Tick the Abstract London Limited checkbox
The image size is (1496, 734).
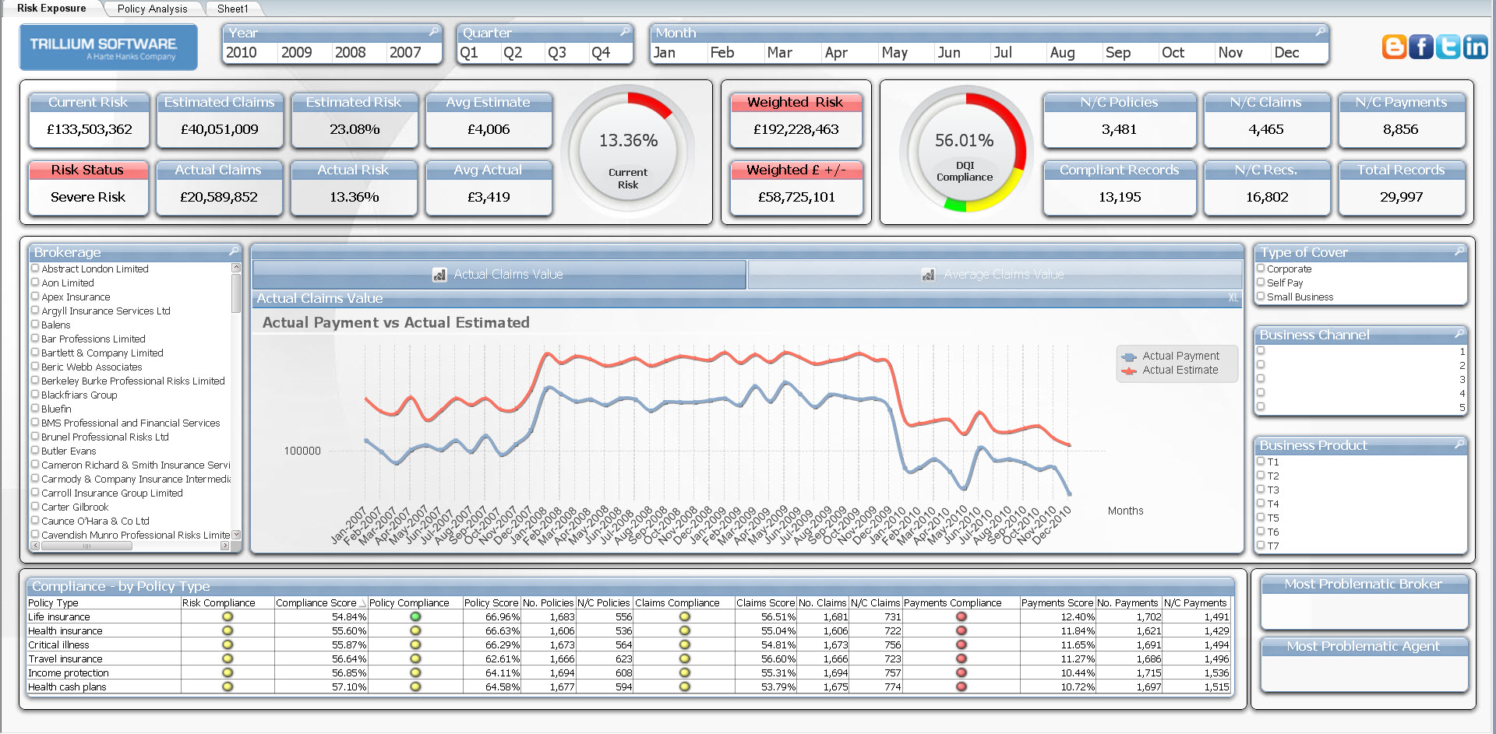tap(35, 269)
